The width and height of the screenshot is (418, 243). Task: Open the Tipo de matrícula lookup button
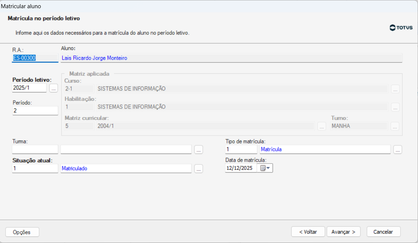(x=397, y=149)
